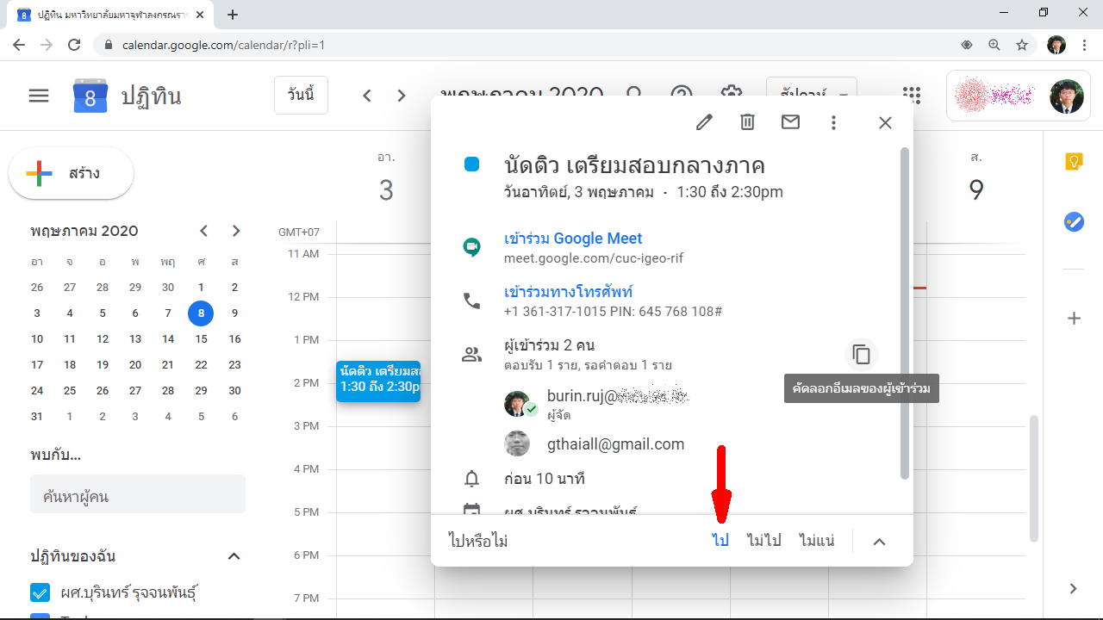Go to next month in mini calendar

(x=236, y=231)
